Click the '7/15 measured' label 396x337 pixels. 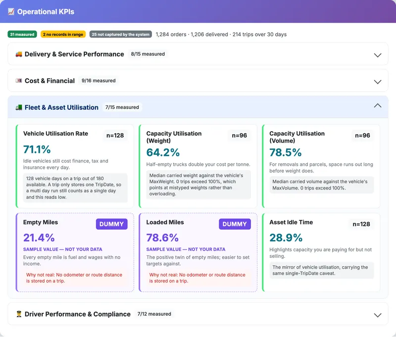(x=122, y=107)
